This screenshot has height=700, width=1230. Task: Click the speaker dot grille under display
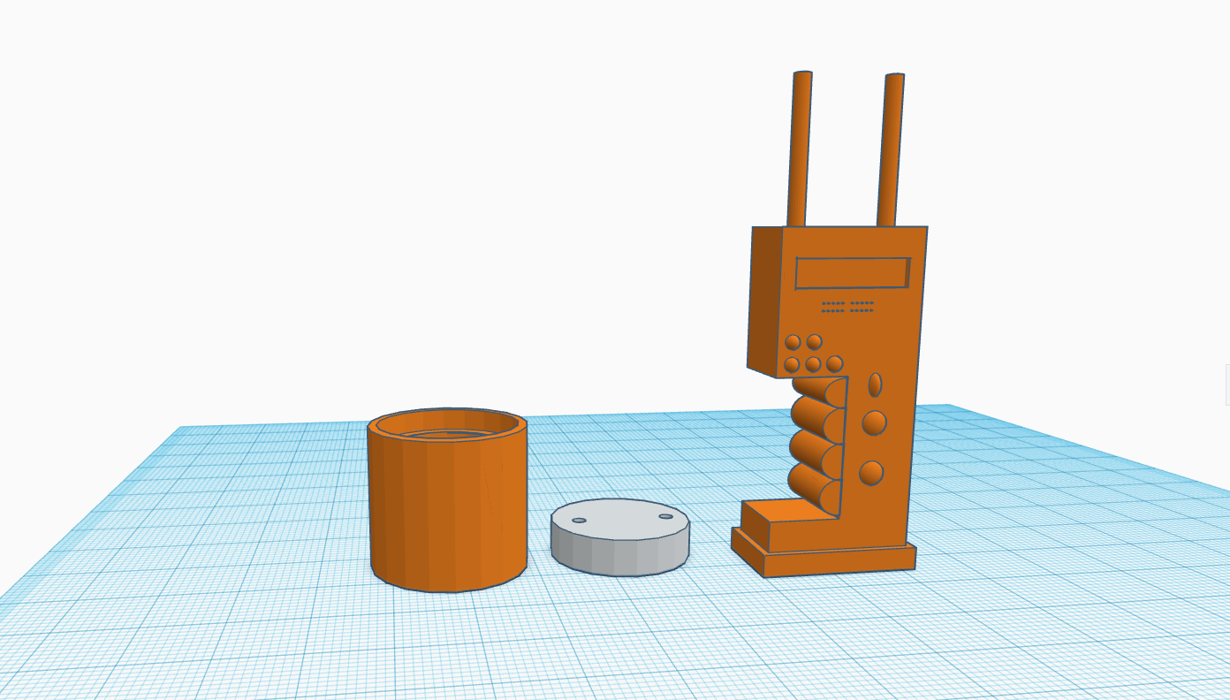point(847,307)
